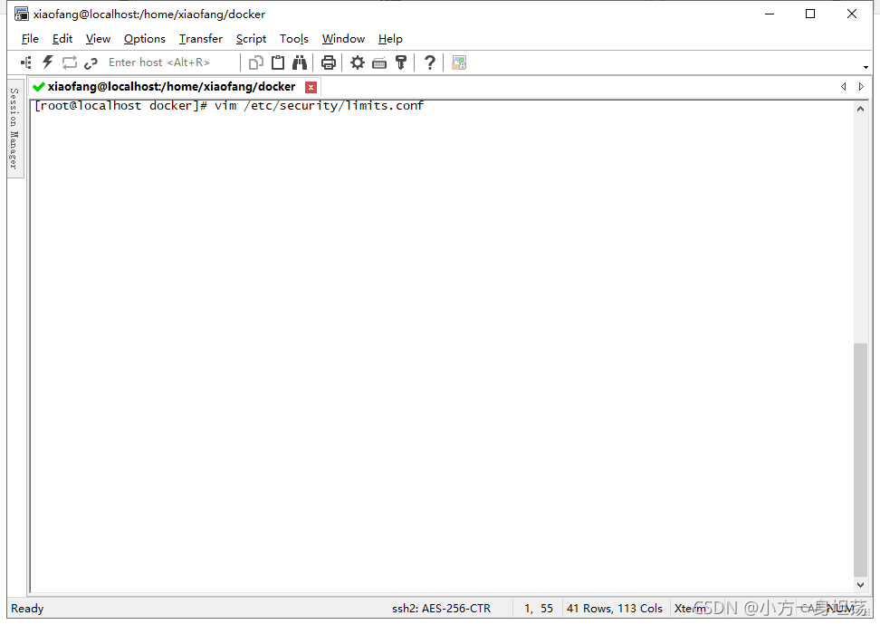Click the Help question mark icon
This screenshot has height=625, width=880.
[x=429, y=62]
